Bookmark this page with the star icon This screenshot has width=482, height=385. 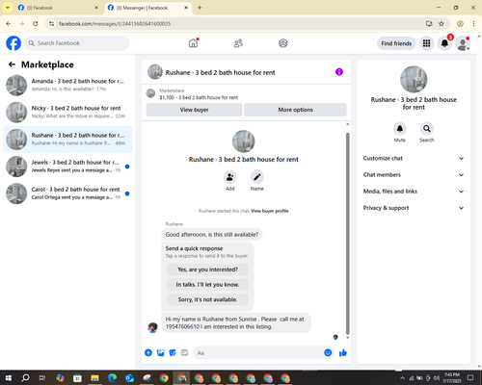pos(442,23)
